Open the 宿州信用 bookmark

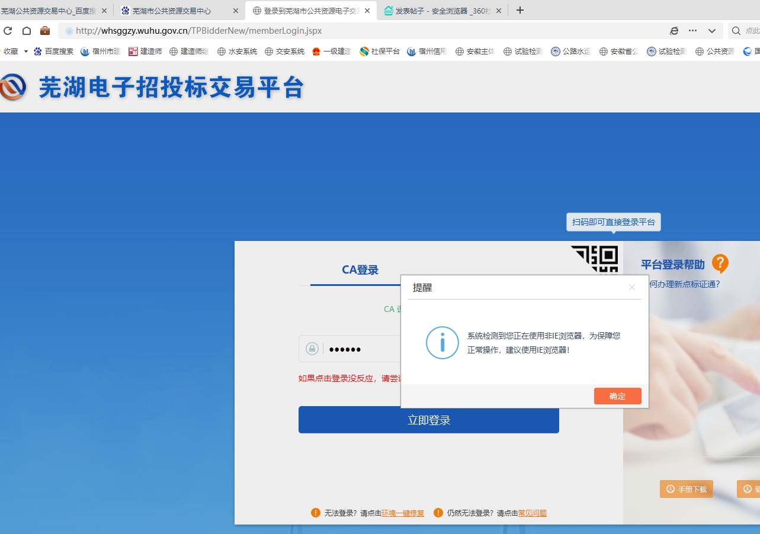tap(427, 52)
